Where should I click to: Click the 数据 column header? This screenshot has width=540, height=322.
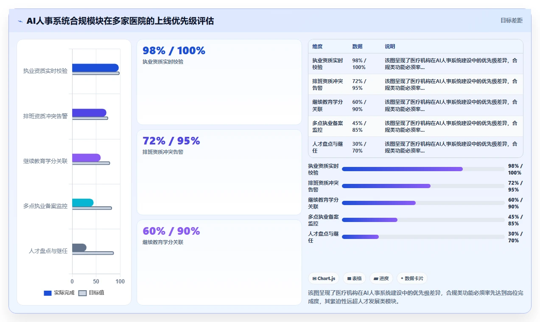[357, 47]
